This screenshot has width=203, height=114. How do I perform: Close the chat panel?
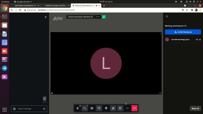tap(46, 17)
